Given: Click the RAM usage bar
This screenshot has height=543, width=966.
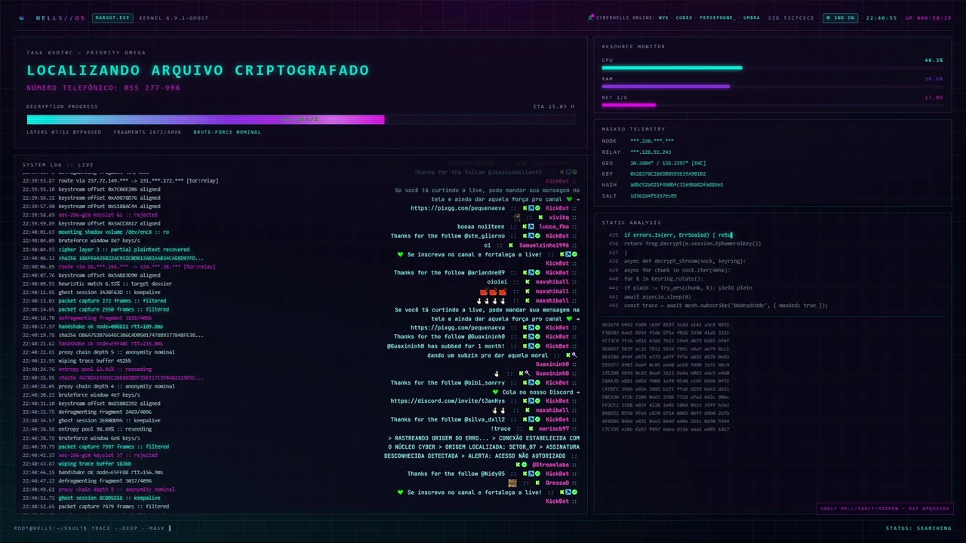Looking at the screenshot, I should [x=772, y=87].
